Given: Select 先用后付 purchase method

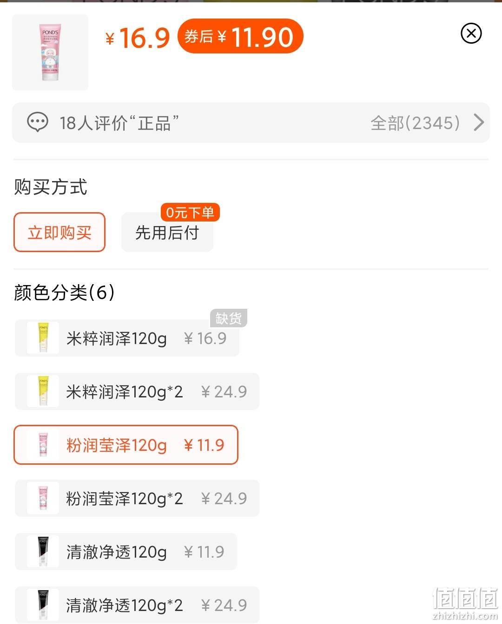Looking at the screenshot, I should 167,232.
